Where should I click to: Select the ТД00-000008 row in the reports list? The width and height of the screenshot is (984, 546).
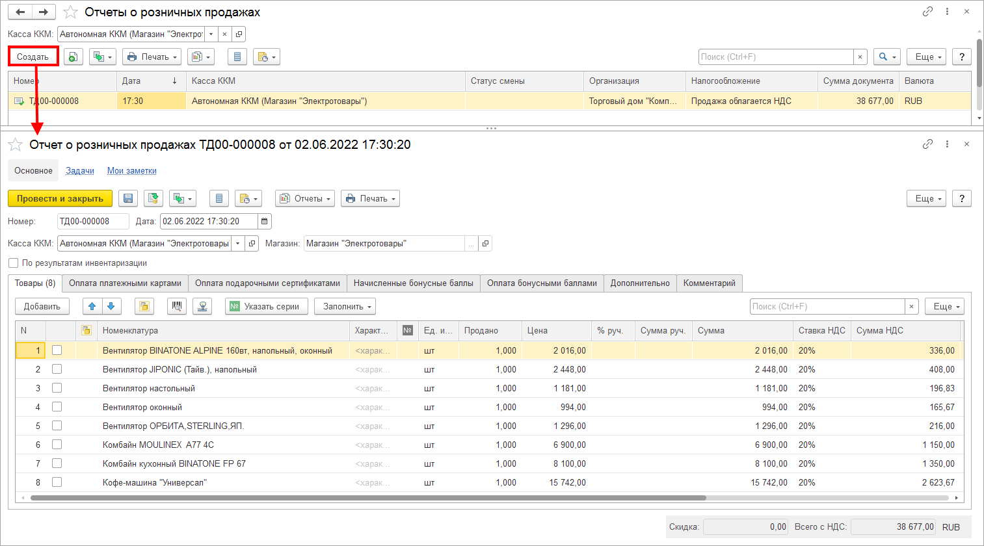click(x=490, y=101)
